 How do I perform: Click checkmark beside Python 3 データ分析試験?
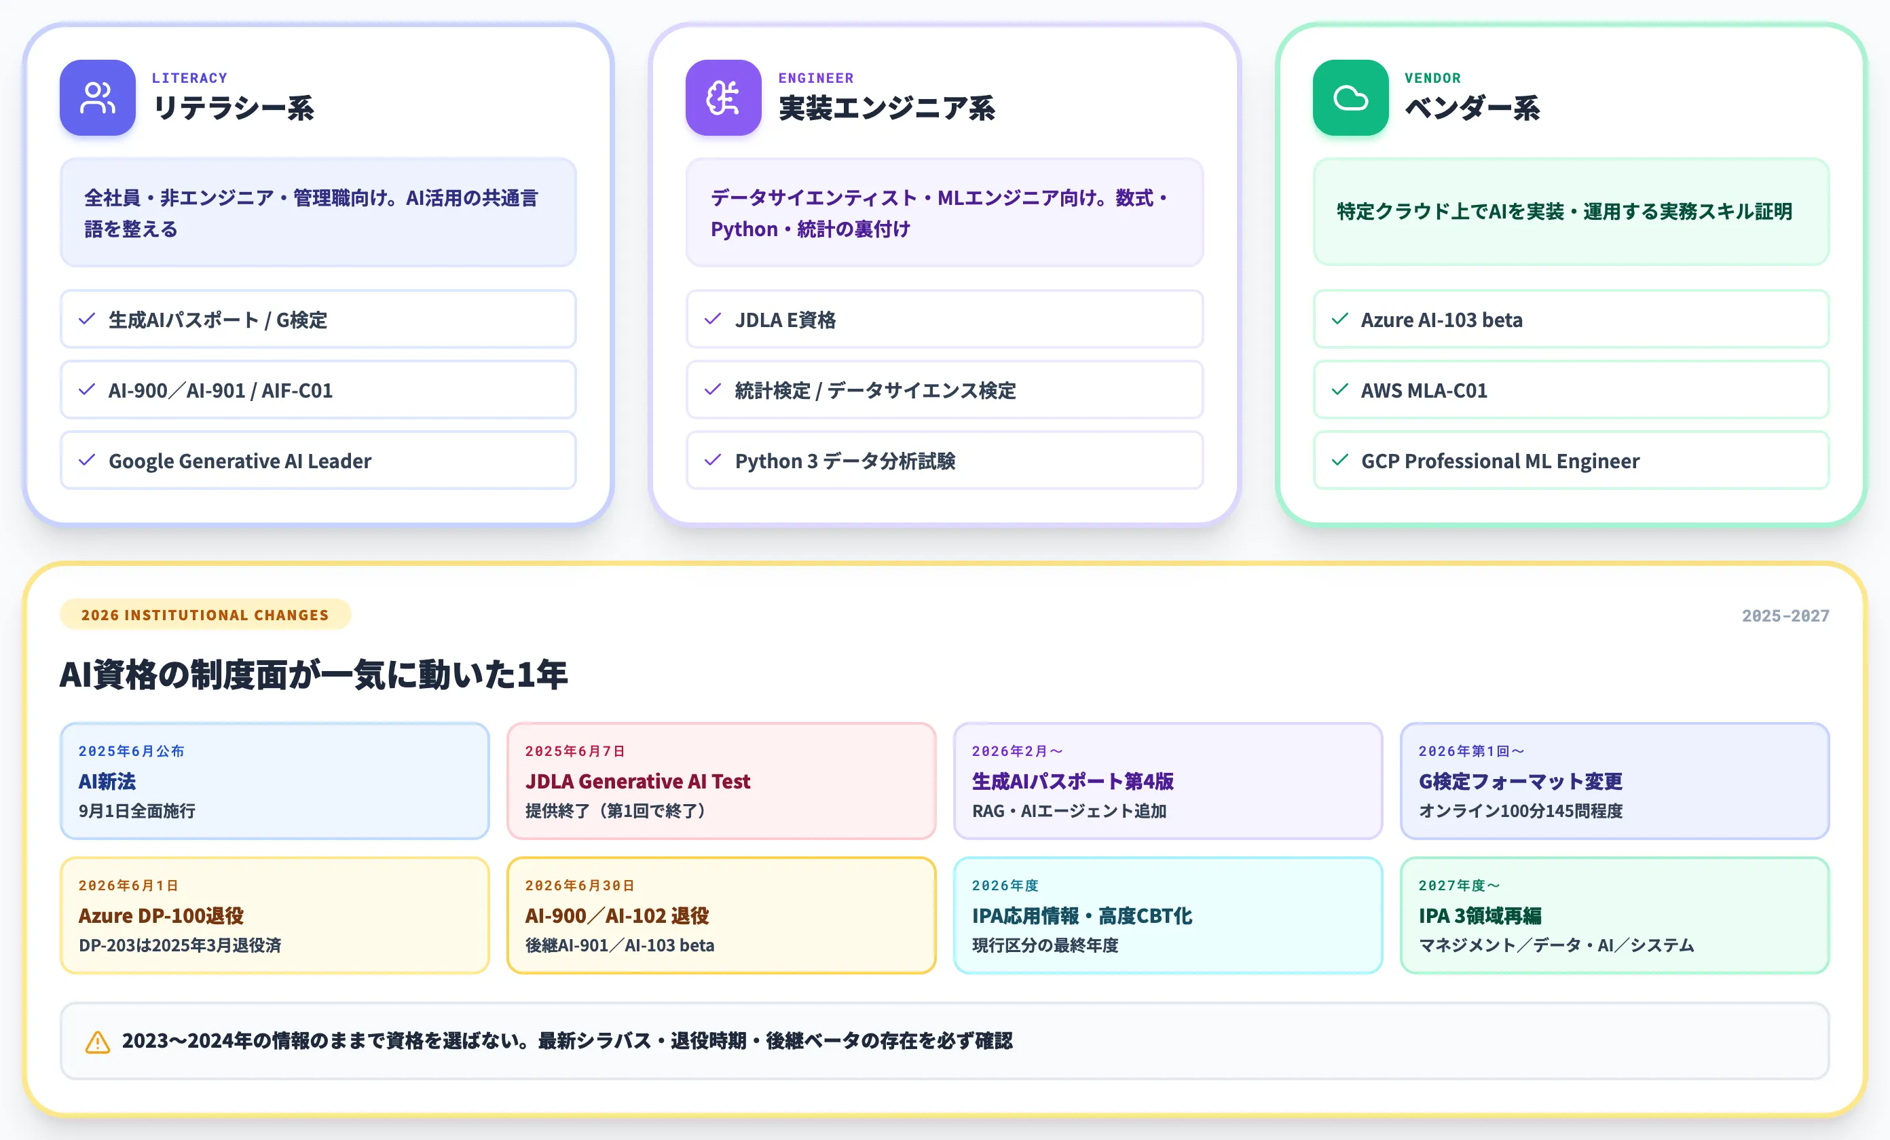tap(714, 460)
